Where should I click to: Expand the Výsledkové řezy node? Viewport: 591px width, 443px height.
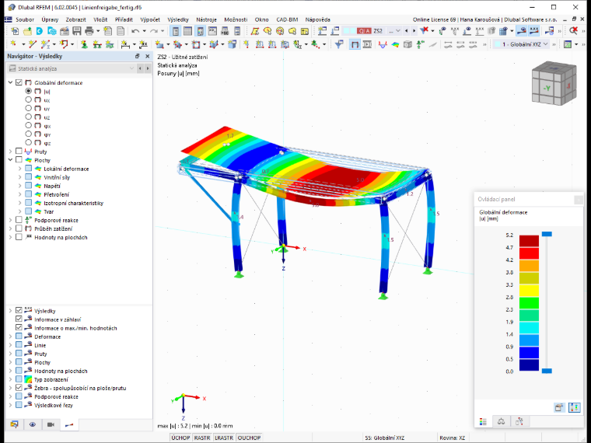tap(11, 405)
